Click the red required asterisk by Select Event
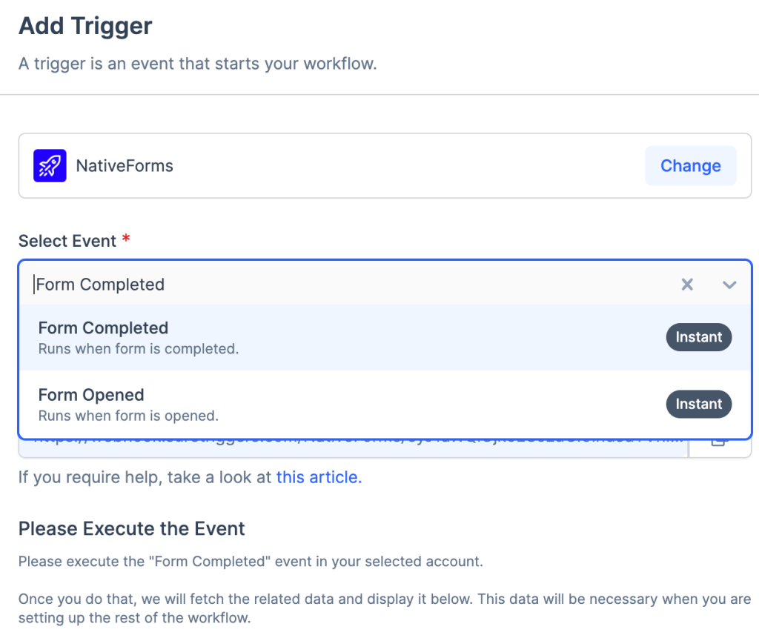759x638 pixels. point(126,239)
